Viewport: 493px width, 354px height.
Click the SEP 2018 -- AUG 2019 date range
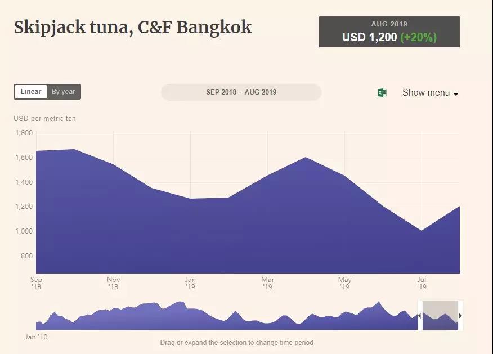[x=241, y=92]
